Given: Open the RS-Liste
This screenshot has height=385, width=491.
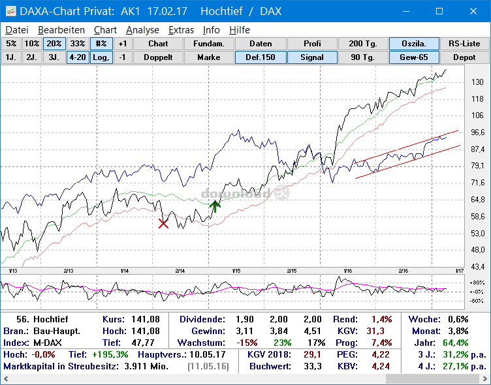Looking at the screenshot, I should [x=464, y=44].
